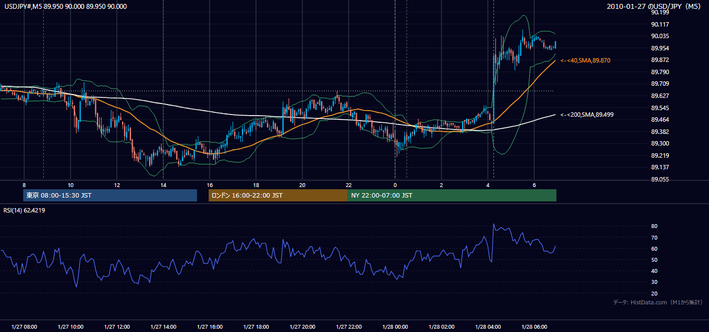This screenshot has width=709, height=332.
Task: Click the RSI 40 level label
Action: click(x=655, y=271)
